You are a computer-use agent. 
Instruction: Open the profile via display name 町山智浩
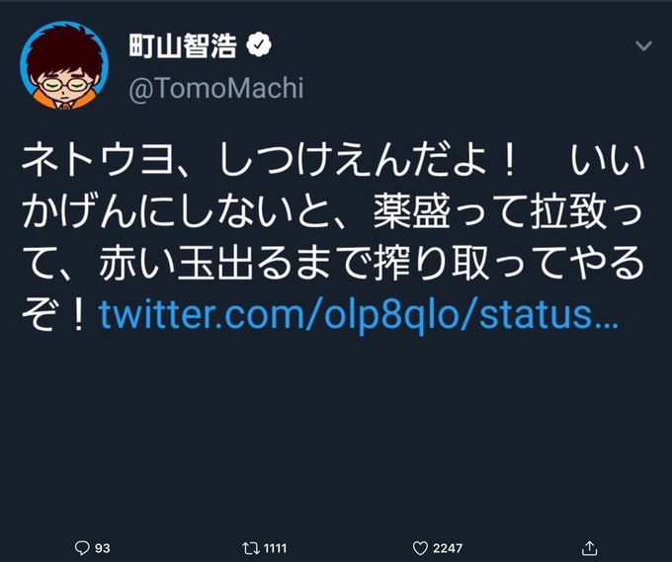[x=183, y=45]
